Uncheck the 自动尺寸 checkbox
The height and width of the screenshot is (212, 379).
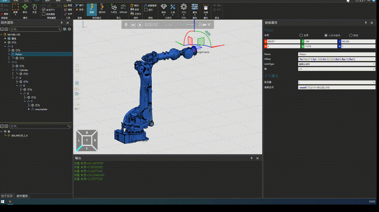tap(44, 10)
